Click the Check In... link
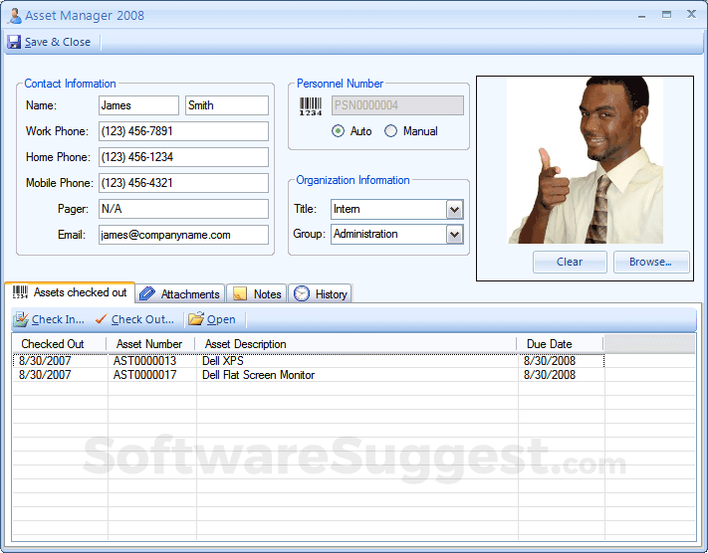708x553 pixels. pyautogui.click(x=58, y=319)
